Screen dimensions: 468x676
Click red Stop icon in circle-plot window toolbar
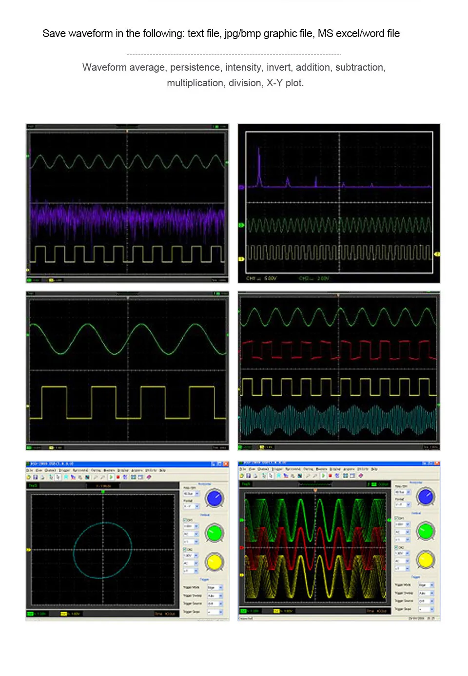117,477
